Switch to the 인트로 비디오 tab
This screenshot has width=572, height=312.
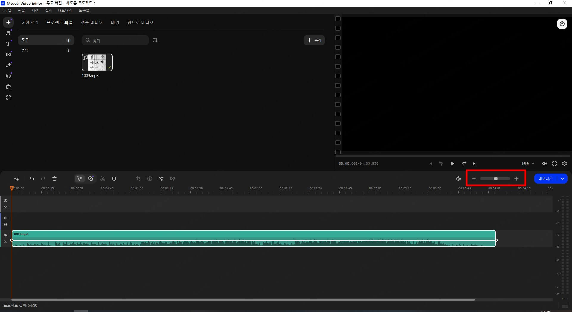140,22
